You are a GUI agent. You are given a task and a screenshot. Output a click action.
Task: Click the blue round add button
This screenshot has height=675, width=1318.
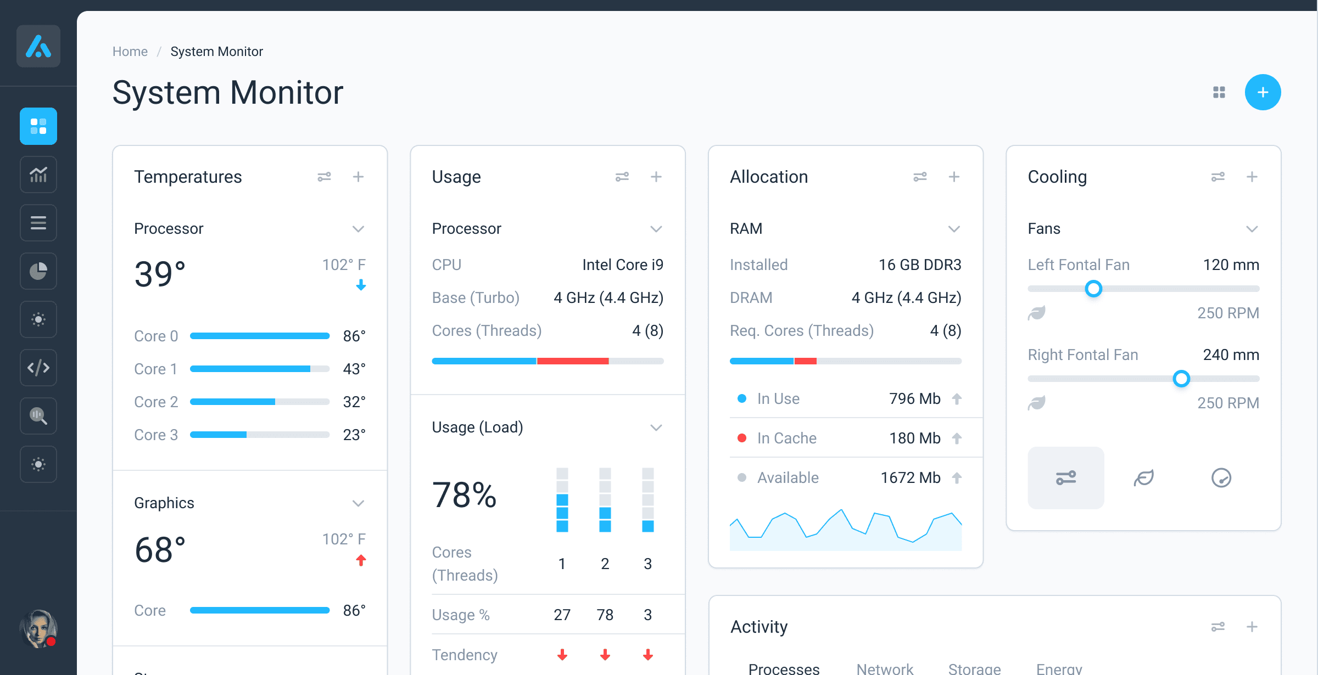pos(1263,92)
